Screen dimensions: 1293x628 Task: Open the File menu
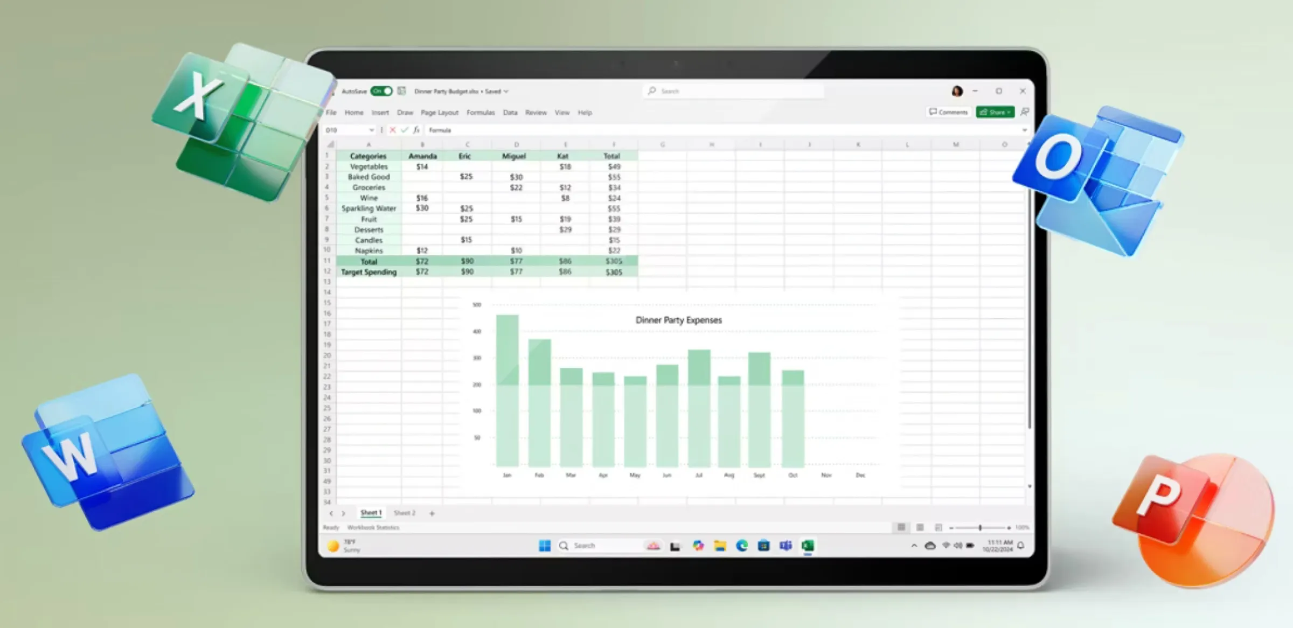coord(331,113)
